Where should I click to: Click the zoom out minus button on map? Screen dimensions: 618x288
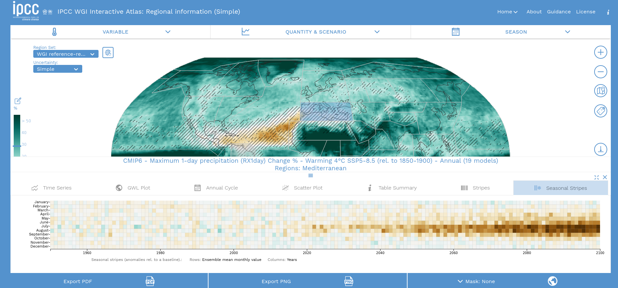pyautogui.click(x=600, y=72)
